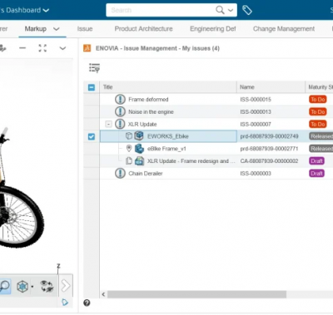Minimize the 3D viewer widget
Viewport: 333px width, 315px height.
(x=22, y=48)
